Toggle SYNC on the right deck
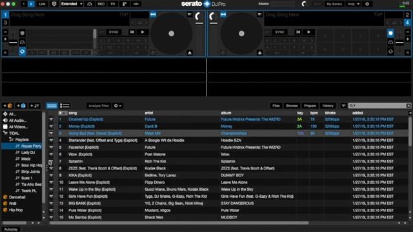 (x=279, y=32)
